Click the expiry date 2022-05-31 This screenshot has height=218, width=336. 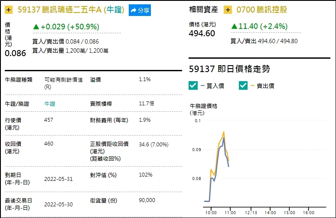[x=58, y=179]
